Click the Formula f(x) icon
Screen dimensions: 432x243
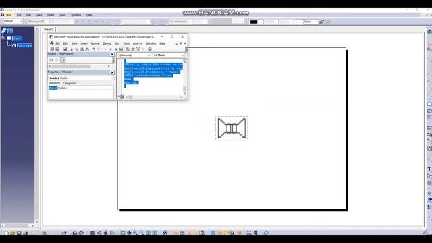click(75, 233)
